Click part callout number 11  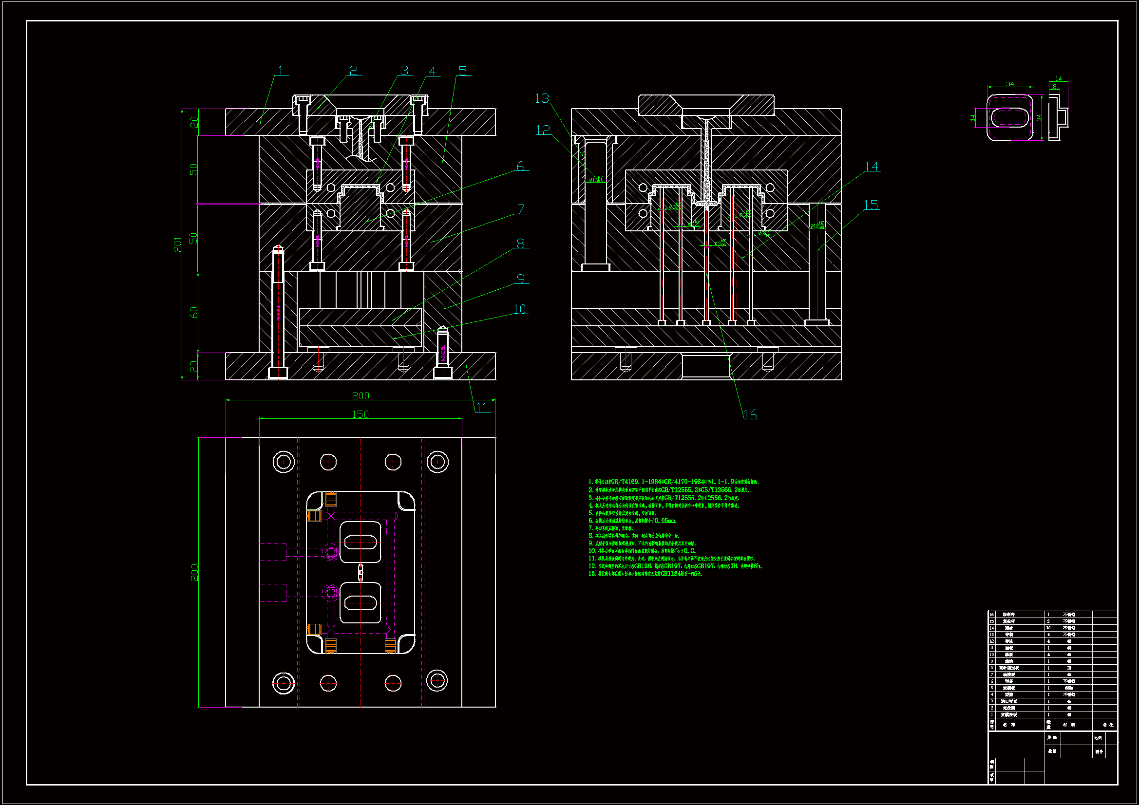[x=482, y=408]
